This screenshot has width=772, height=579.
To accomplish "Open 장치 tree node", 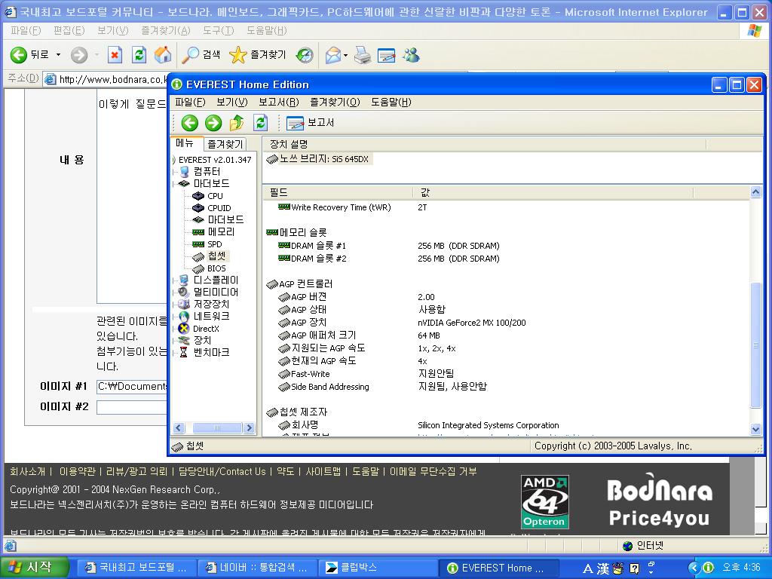I will pyautogui.click(x=202, y=340).
